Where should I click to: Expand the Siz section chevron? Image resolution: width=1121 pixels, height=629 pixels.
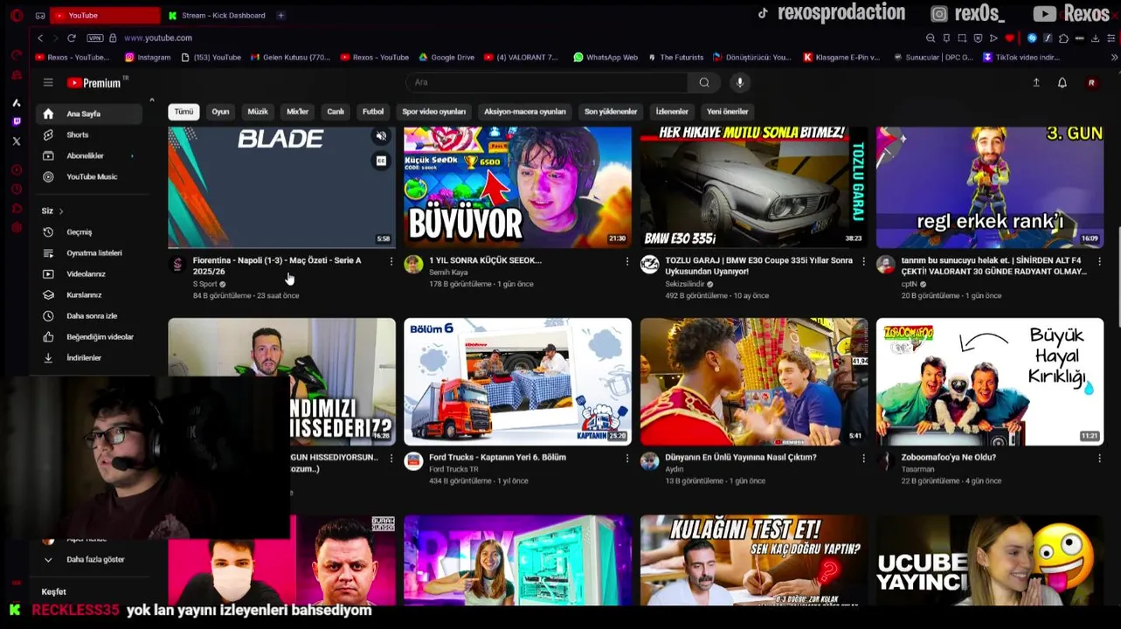(61, 211)
